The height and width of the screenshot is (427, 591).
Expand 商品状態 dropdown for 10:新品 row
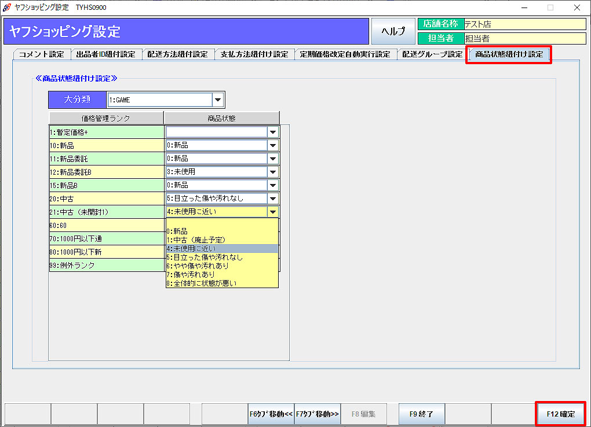pyautogui.click(x=273, y=145)
